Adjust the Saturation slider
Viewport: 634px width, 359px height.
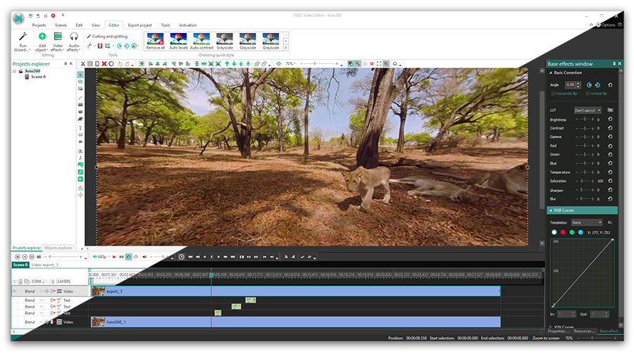pyautogui.click(x=585, y=181)
